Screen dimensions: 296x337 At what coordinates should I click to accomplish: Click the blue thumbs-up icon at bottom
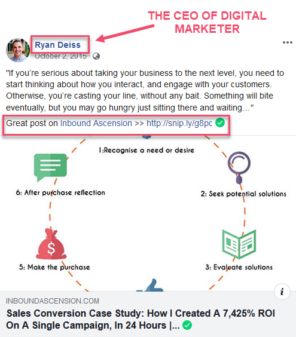tap(150, 285)
